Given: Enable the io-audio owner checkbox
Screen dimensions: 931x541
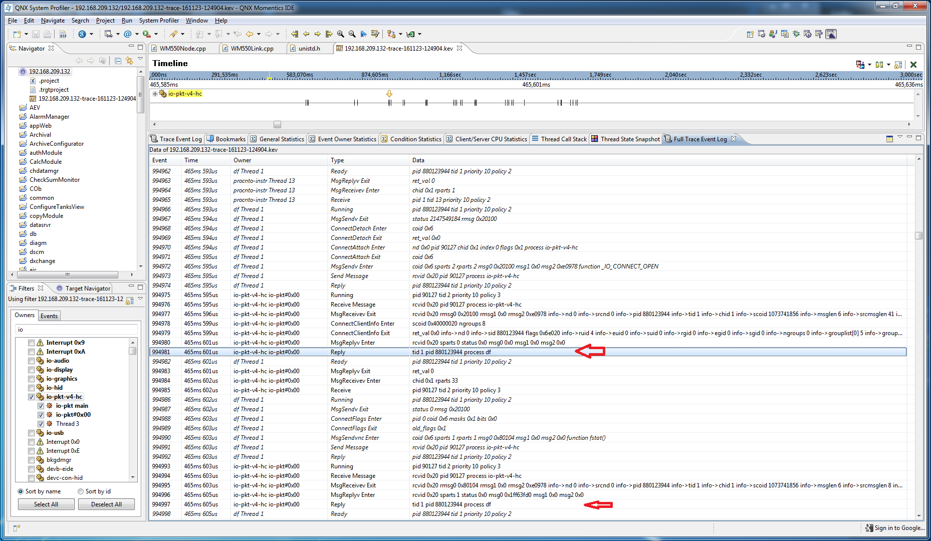Looking at the screenshot, I should [31, 361].
